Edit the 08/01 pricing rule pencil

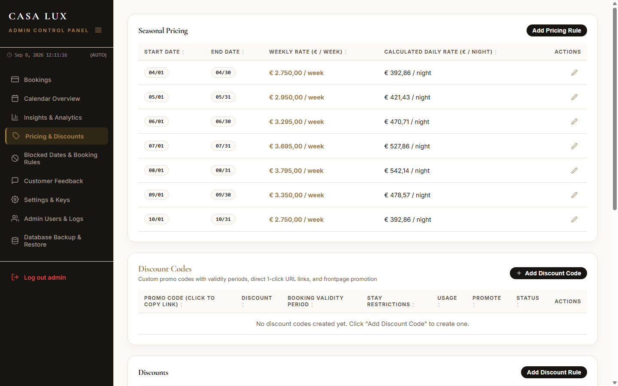574,171
